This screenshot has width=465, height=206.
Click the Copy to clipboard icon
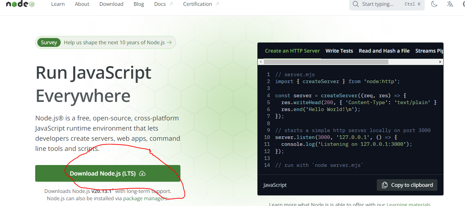tap(385, 185)
